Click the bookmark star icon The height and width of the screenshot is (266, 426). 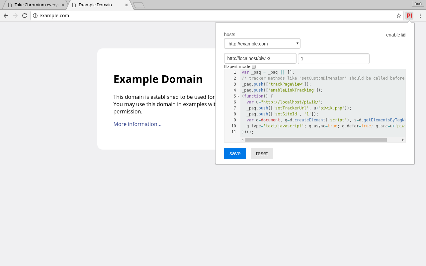399,15
